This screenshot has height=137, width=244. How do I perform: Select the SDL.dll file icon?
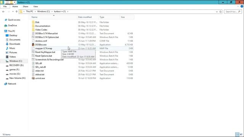[33, 63]
